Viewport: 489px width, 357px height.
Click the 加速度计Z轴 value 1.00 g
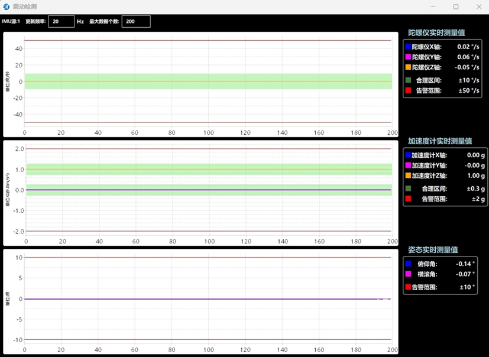click(x=476, y=176)
